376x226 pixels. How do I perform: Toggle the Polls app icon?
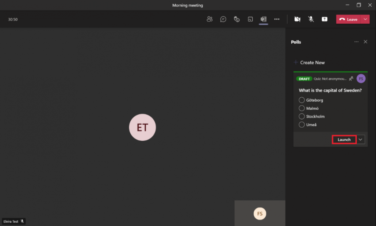264,19
